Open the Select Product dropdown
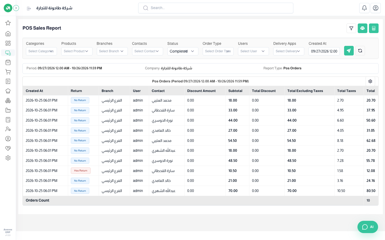The width and height of the screenshot is (385, 240). [77, 51]
